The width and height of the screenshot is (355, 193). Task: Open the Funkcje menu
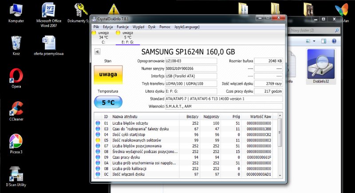tap(123, 27)
